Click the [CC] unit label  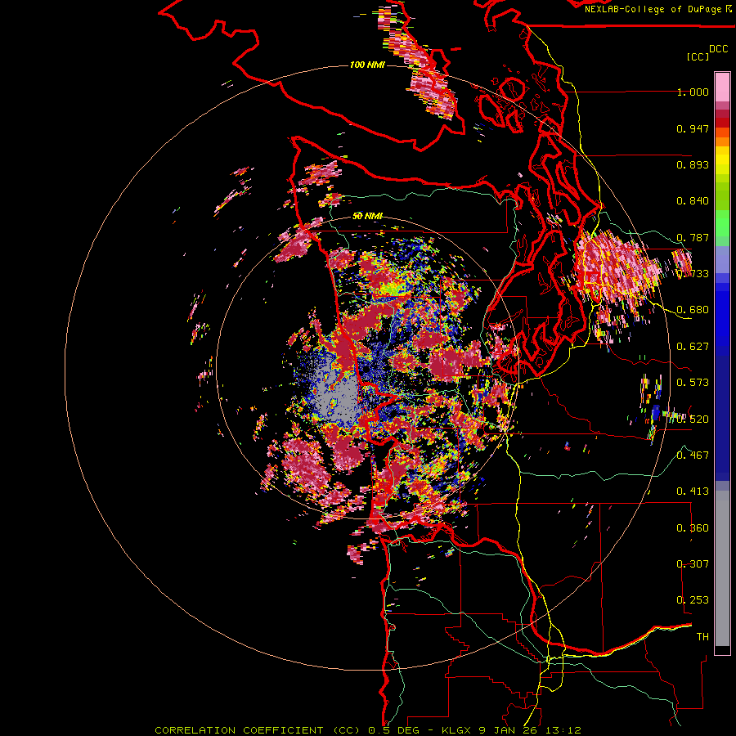pyautogui.click(x=698, y=56)
